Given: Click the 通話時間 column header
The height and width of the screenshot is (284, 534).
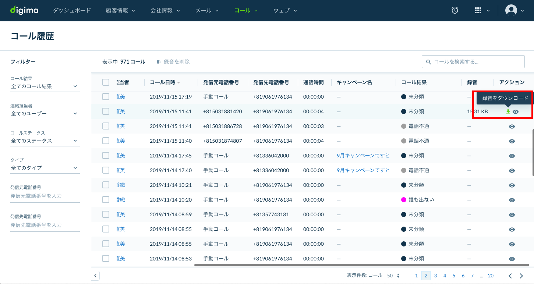Looking at the screenshot, I should point(314,82).
